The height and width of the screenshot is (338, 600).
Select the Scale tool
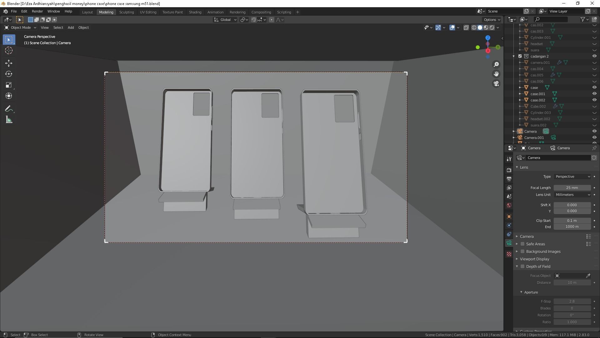click(x=8, y=85)
